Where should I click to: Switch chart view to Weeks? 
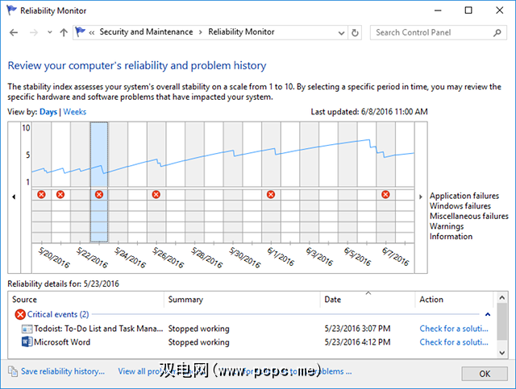point(75,111)
